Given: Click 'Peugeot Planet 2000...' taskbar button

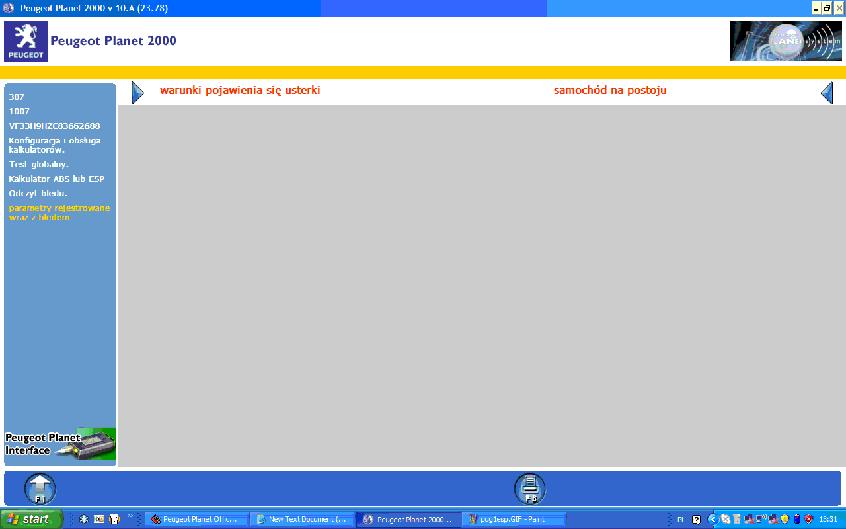Looking at the screenshot, I should (x=408, y=519).
